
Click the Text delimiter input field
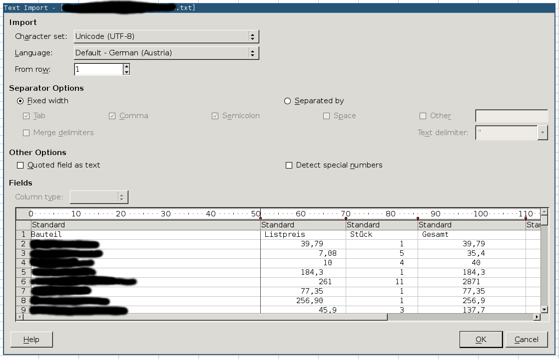point(506,133)
